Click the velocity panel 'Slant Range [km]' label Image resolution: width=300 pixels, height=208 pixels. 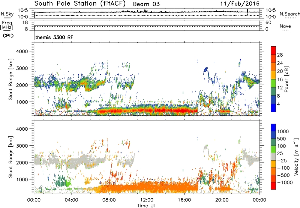[10, 157]
